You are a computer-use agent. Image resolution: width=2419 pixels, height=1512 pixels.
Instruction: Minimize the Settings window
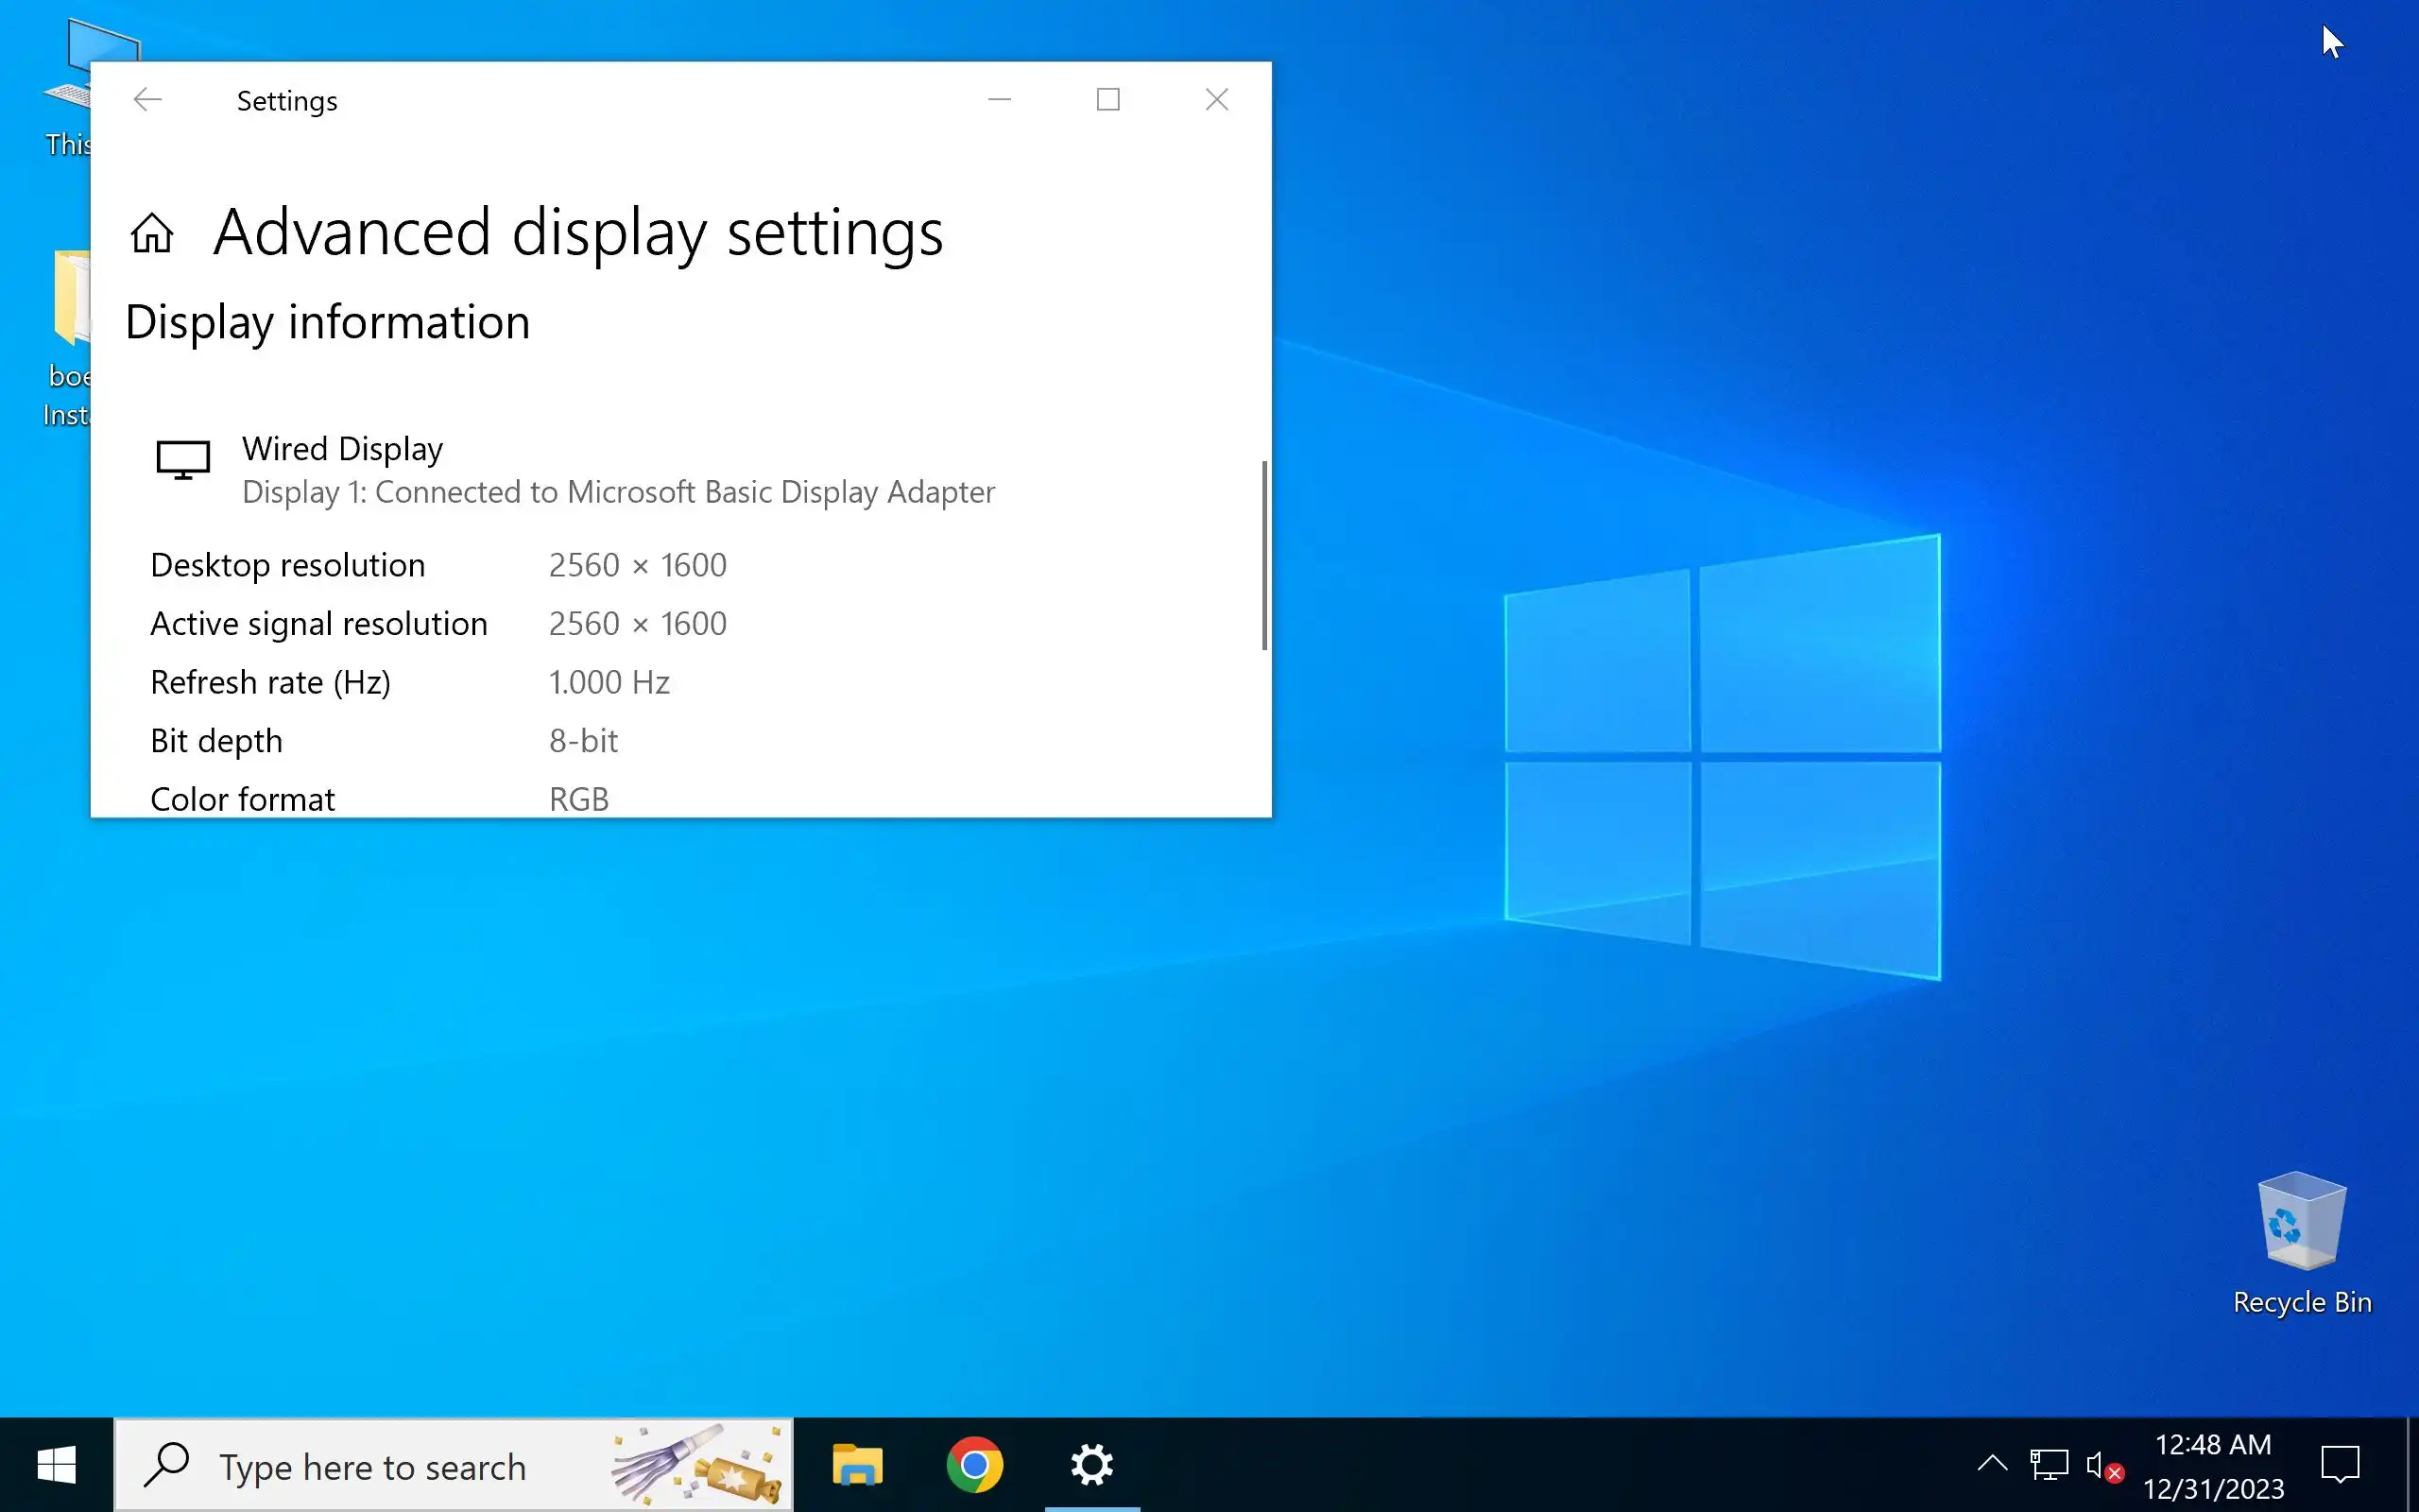tap(1000, 100)
